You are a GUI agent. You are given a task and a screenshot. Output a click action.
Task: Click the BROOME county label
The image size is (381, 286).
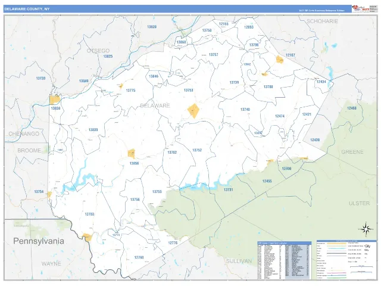[x=29, y=151]
